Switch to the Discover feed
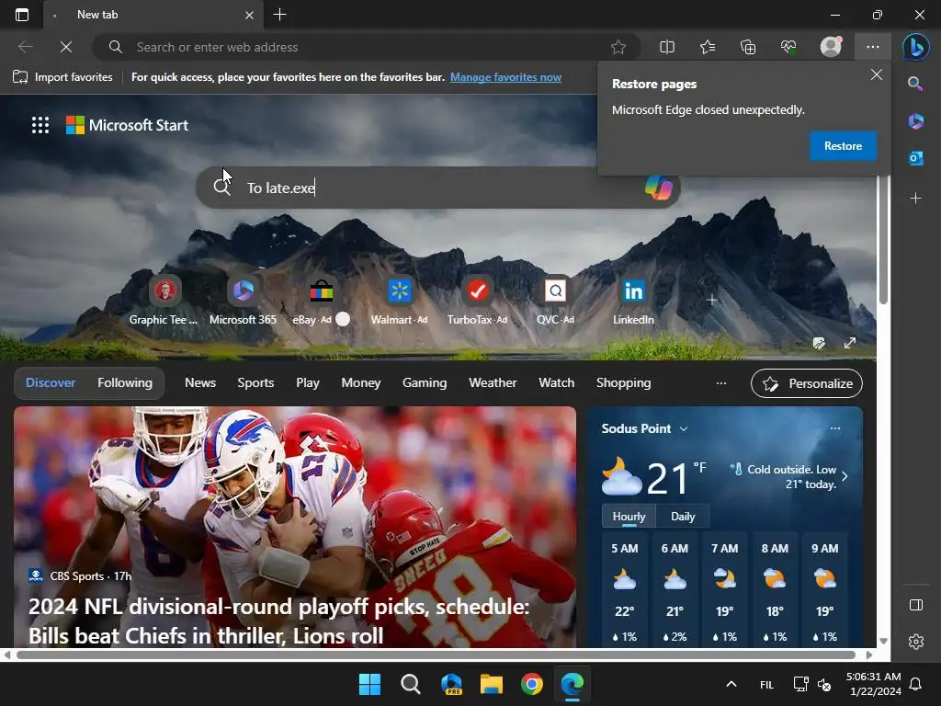 [51, 383]
